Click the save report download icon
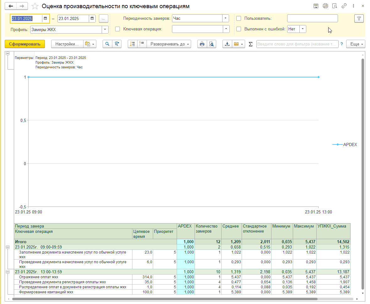This screenshot has width=370, height=304. 227,44
